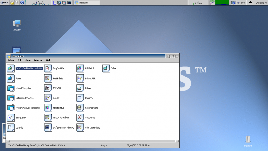This screenshot has width=268, height=151.
Task: Click the Computer desktop icon
Action: 16,24
